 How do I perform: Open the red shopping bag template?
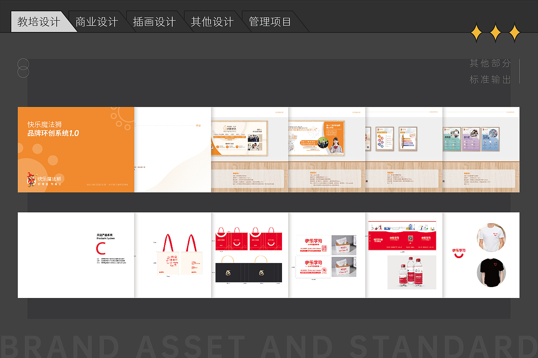250,239
